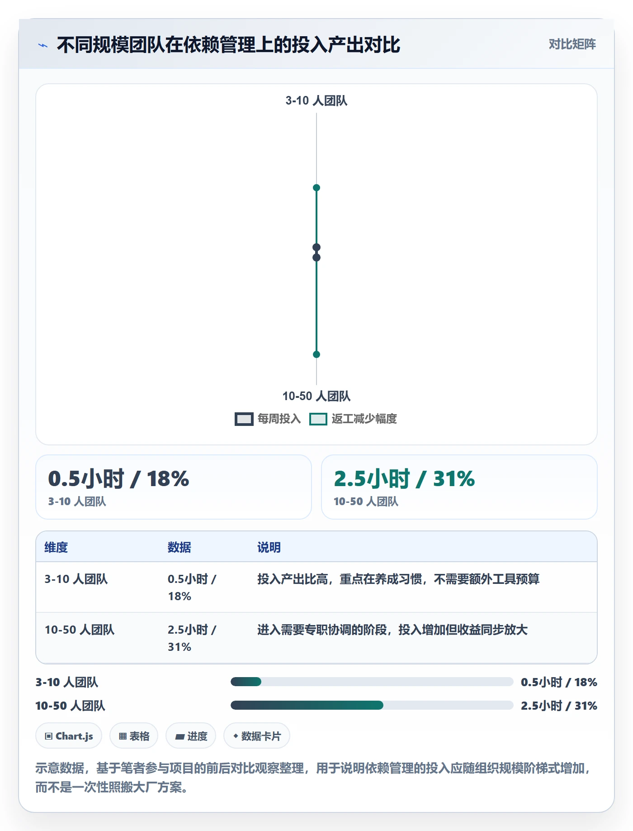Toggle the 每周投入 legend series

click(x=268, y=419)
